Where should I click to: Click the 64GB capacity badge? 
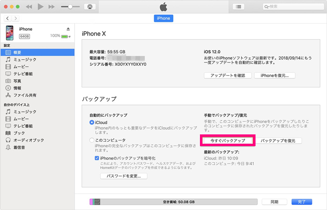pos(25,36)
